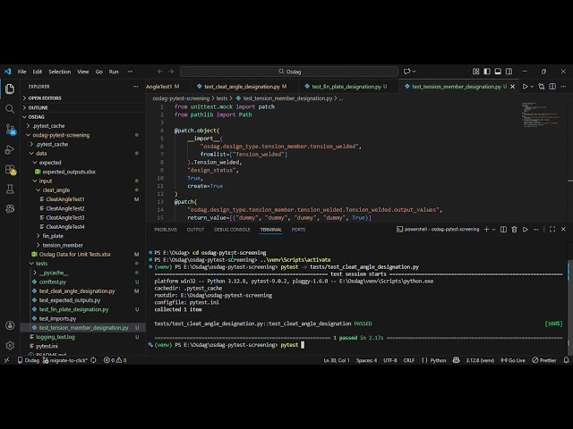
Task: Split the terminal panel
Action: [503, 229]
